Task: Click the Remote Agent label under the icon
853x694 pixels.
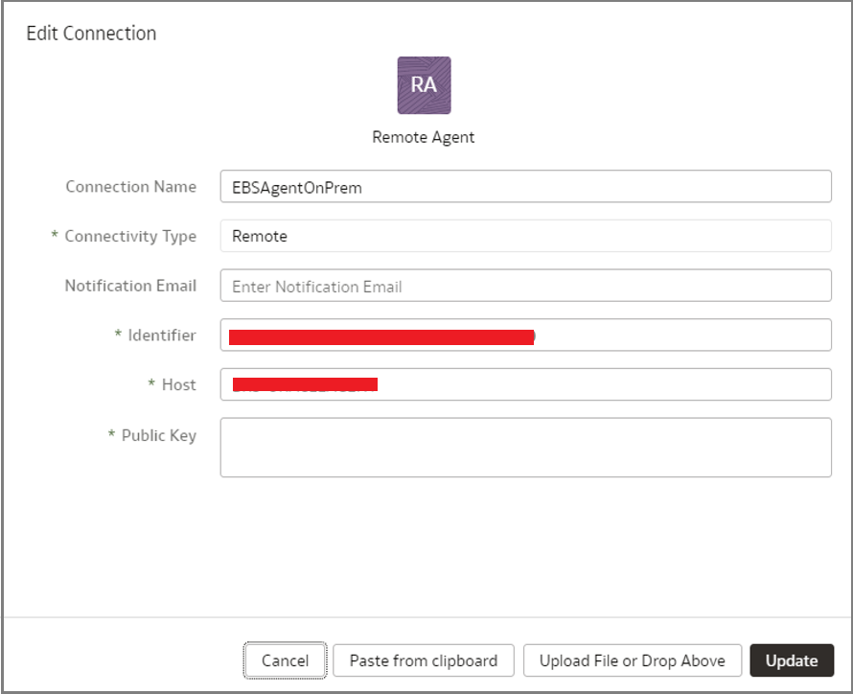Action: point(424,137)
